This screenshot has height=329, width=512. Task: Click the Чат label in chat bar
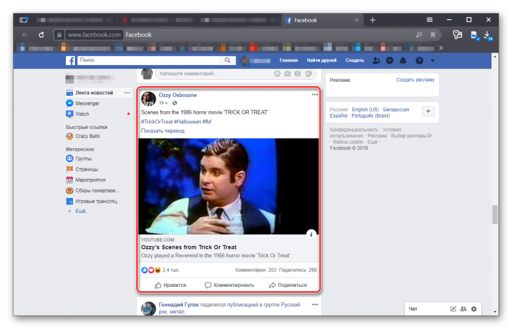pos(413,309)
